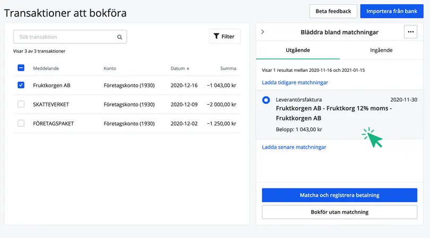Select the Leverantörsfaktura radio button

266,100
